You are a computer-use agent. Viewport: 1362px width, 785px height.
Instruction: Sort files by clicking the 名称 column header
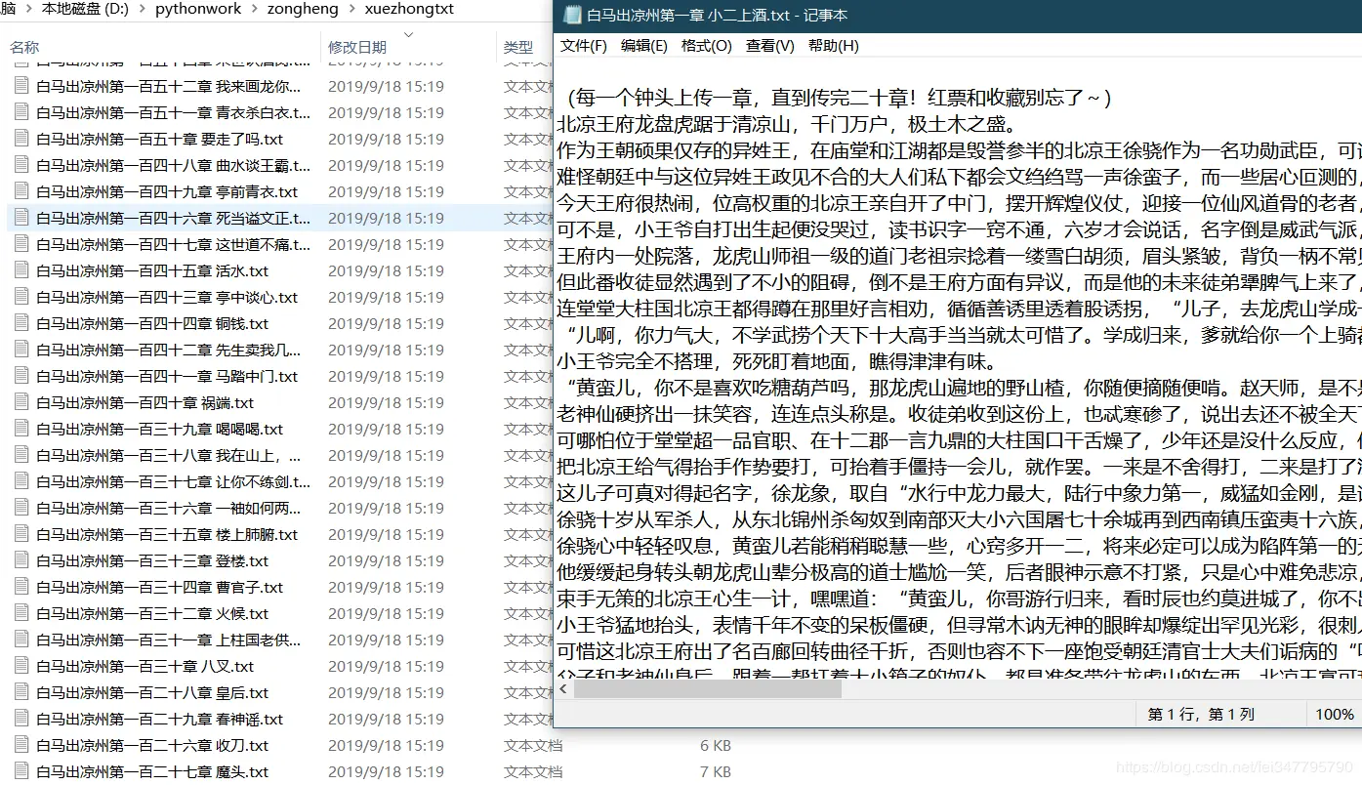pos(23,46)
